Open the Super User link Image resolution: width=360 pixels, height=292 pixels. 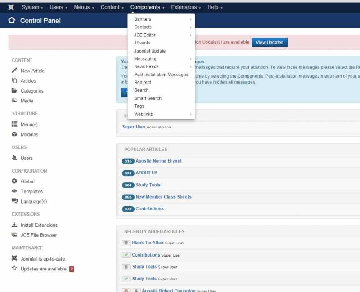click(134, 127)
